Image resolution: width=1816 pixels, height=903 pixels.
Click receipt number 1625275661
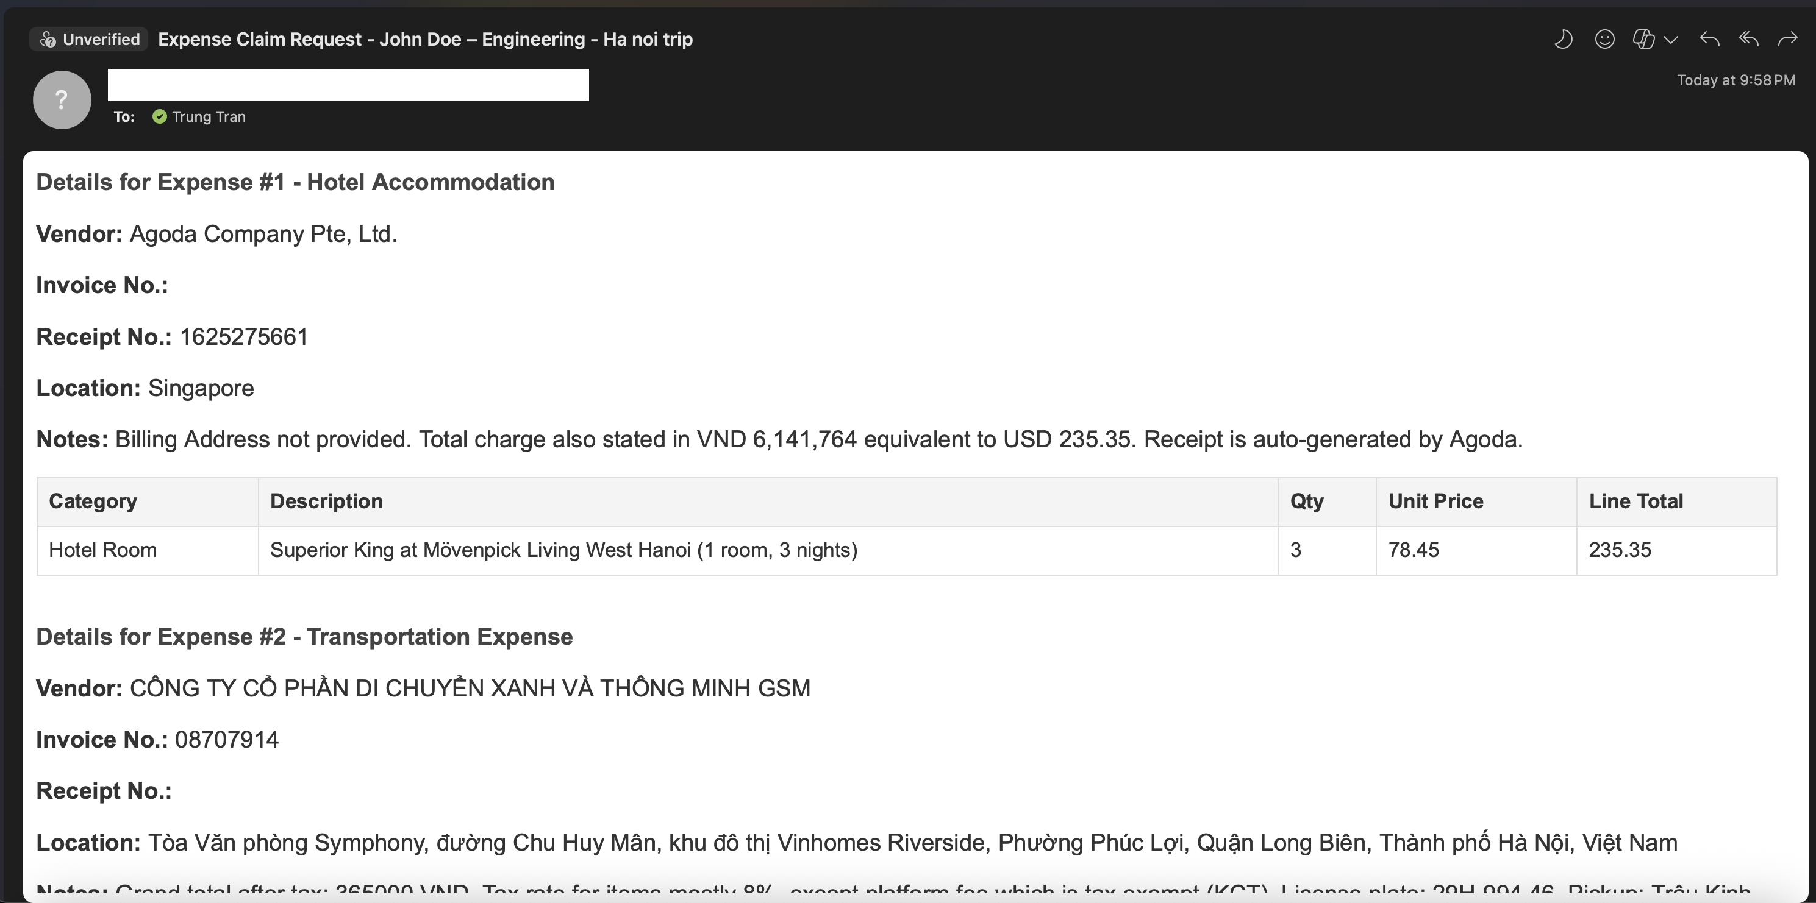[244, 337]
